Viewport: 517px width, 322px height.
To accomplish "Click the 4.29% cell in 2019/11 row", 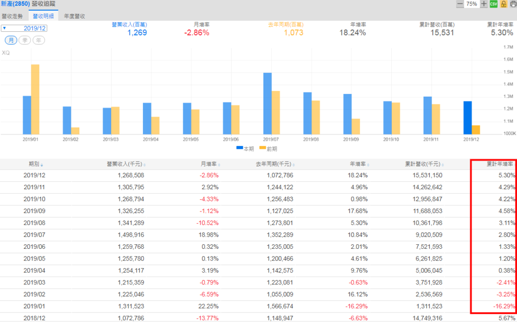I will 507,187.
